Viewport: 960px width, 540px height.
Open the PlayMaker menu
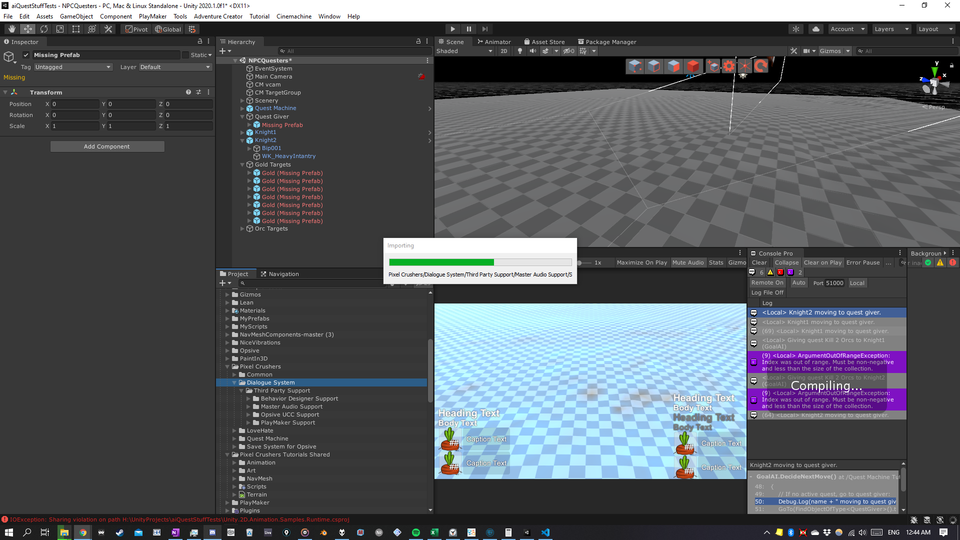152,16
